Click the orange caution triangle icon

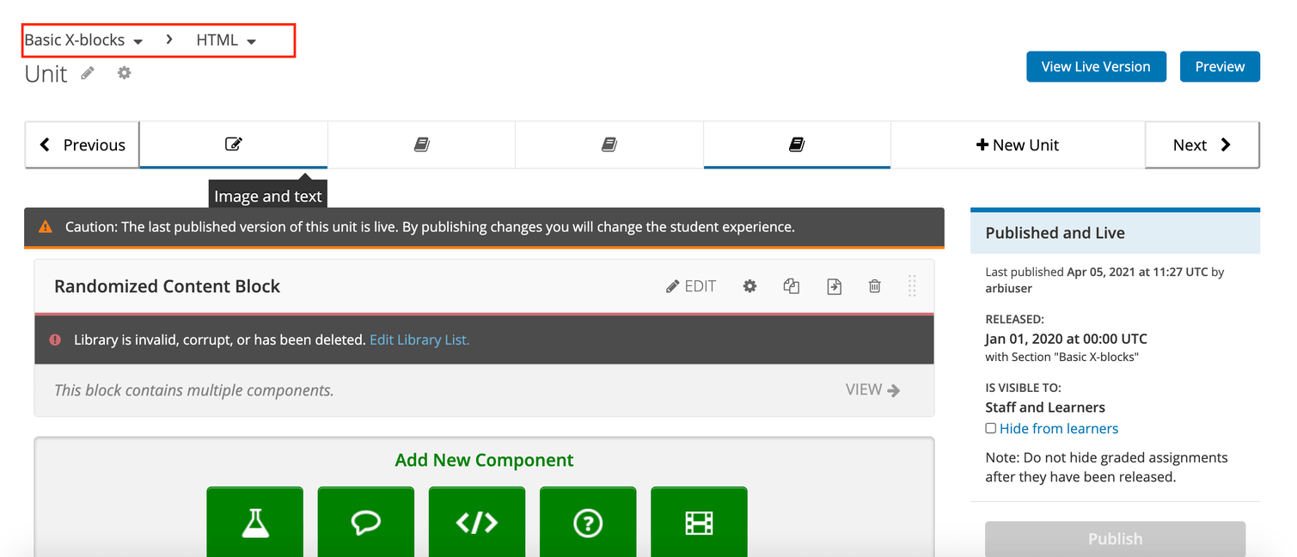coord(46,227)
